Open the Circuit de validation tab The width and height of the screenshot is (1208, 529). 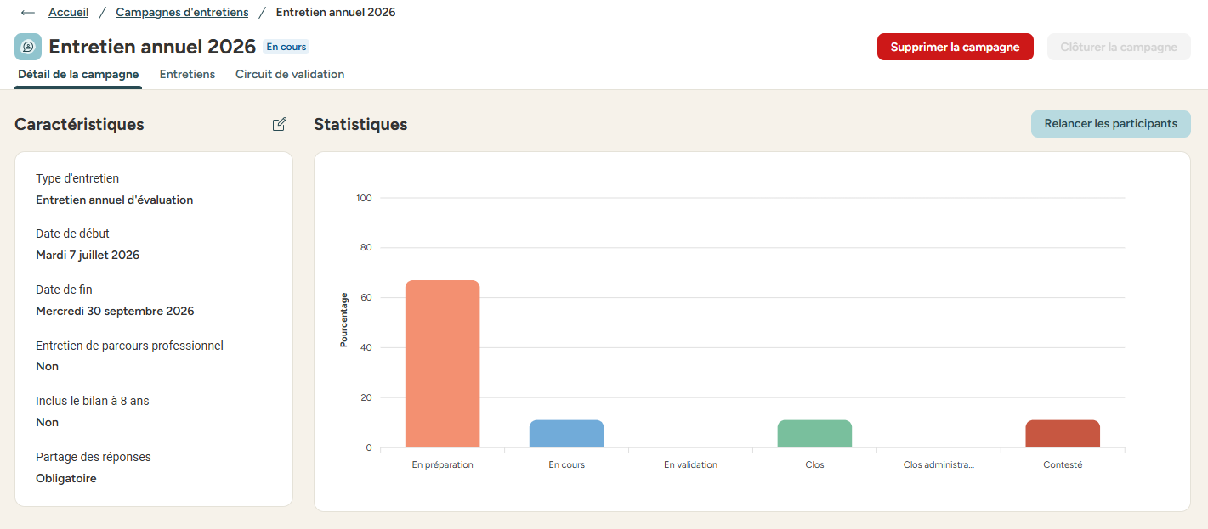click(x=290, y=75)
